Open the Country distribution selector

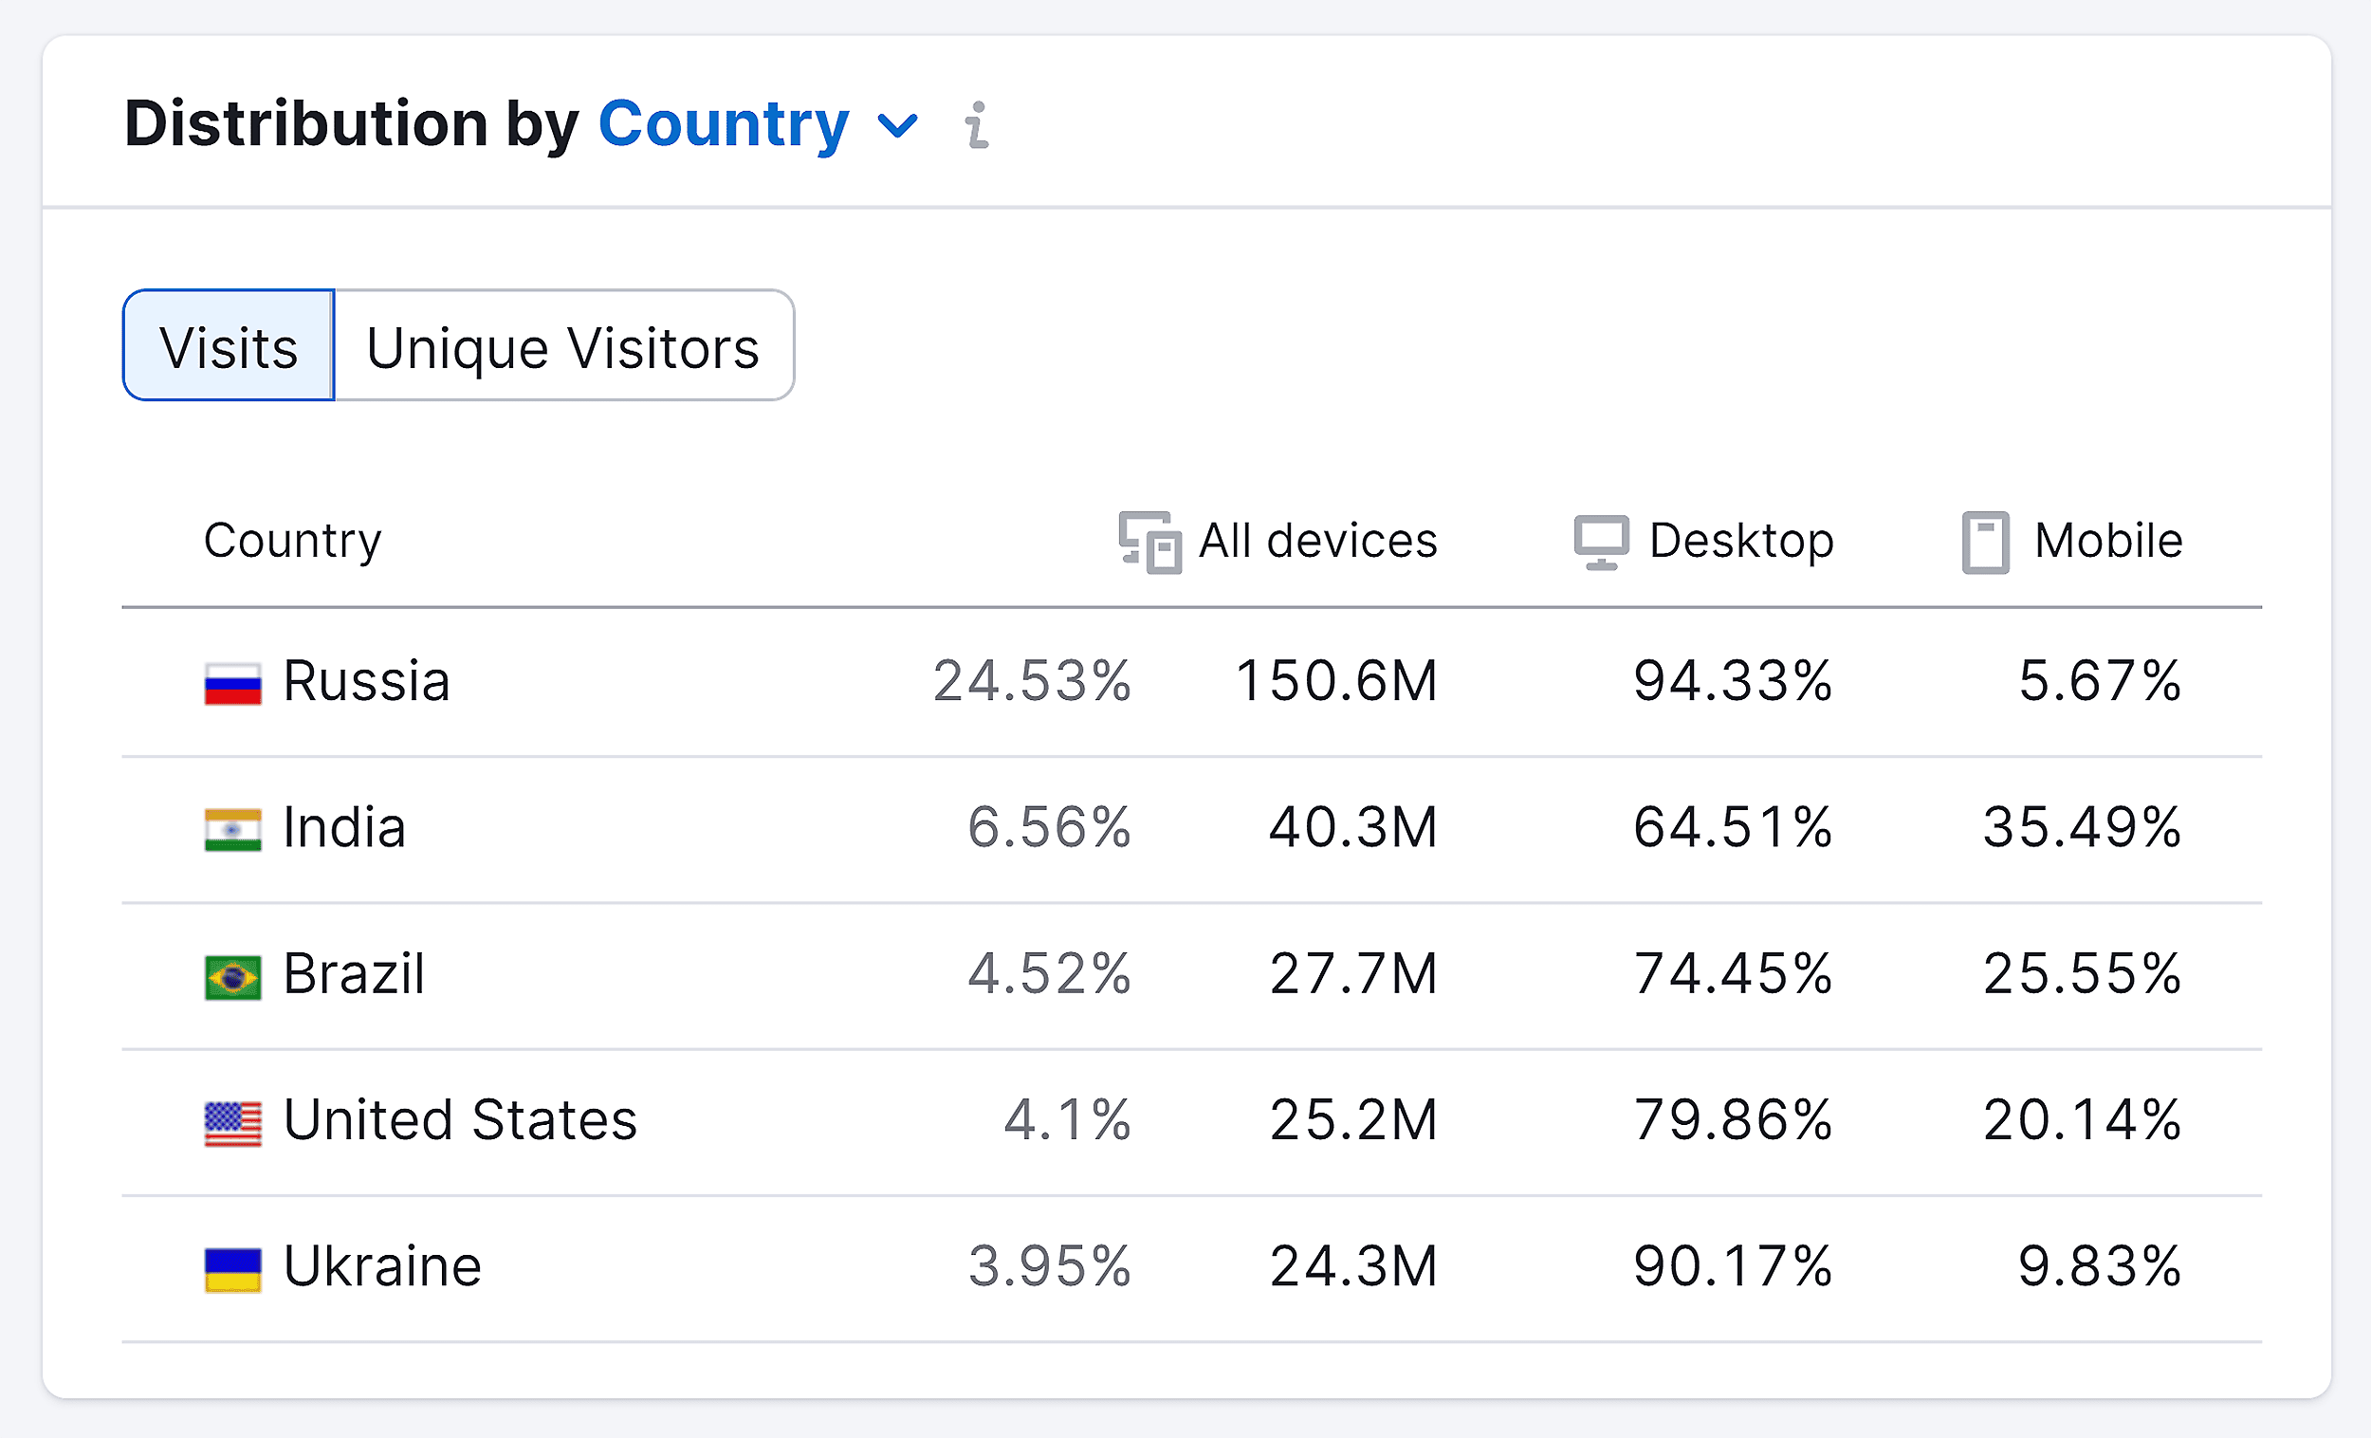tap(724, 125)
